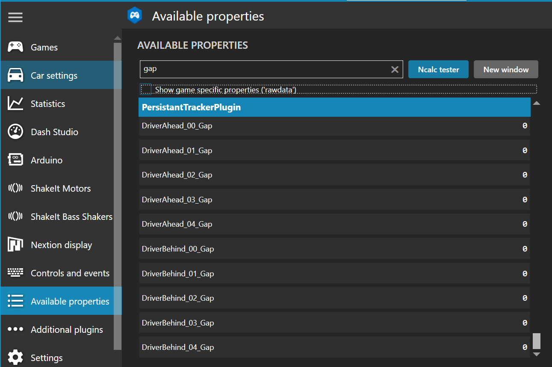Click the AVAILABLE PROPERTIES section heading
552x367 pixels.
[x=193, y=45]
